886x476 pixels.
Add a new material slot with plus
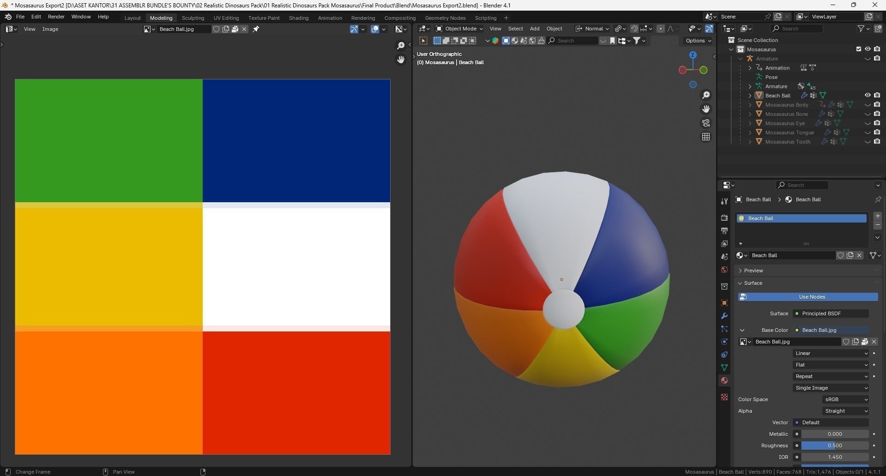[878, 216]
